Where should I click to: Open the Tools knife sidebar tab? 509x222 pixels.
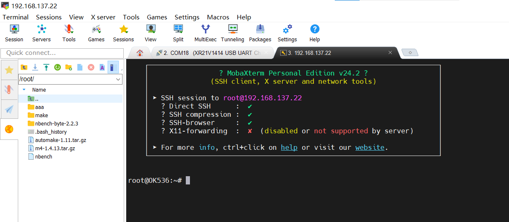point(9,89)
